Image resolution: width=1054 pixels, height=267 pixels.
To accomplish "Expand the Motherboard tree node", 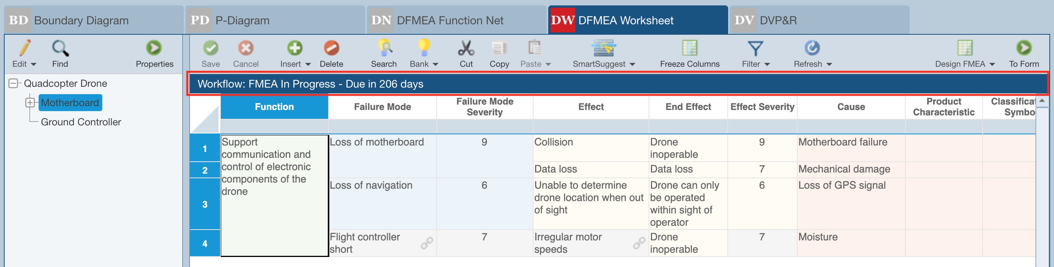I will click(30, 103).
